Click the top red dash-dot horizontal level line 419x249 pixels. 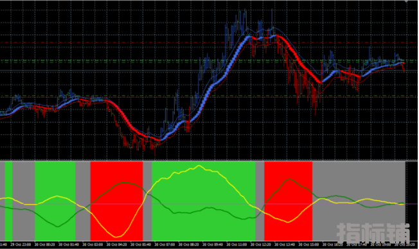coord(208,43)
